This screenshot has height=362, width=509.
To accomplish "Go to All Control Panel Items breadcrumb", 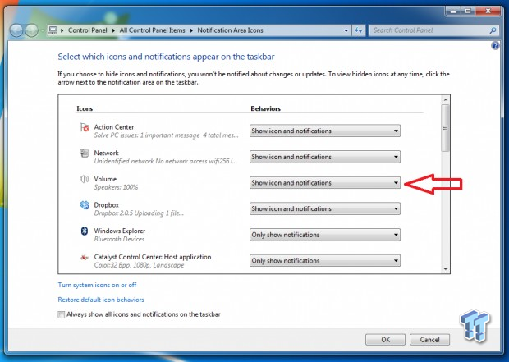I will pyautogui.click(x=152, y=30).
